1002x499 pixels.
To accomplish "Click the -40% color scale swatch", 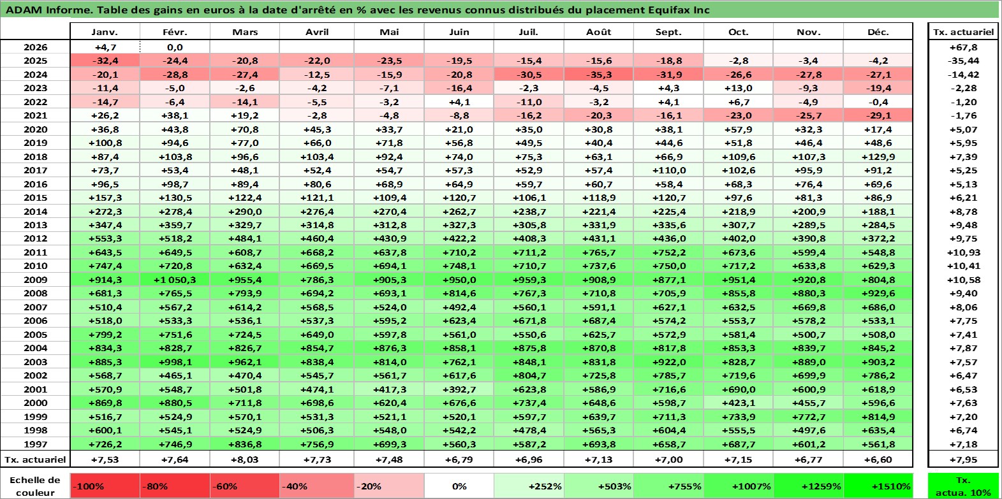I will 317,486.
